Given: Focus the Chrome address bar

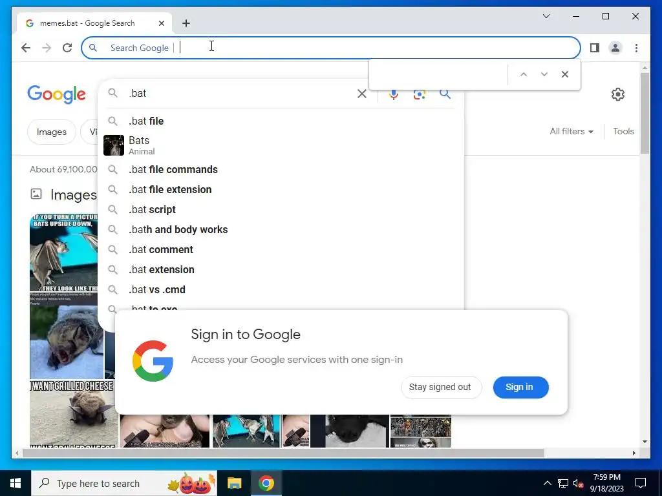Looking at the screenshot, I should click(x=331, y=48).
